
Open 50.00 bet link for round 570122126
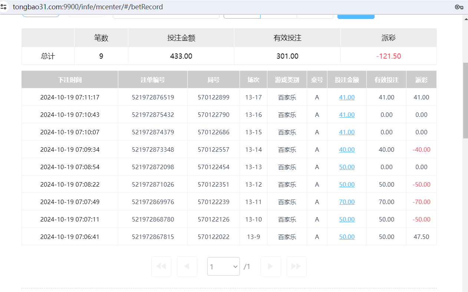[346, 219]
